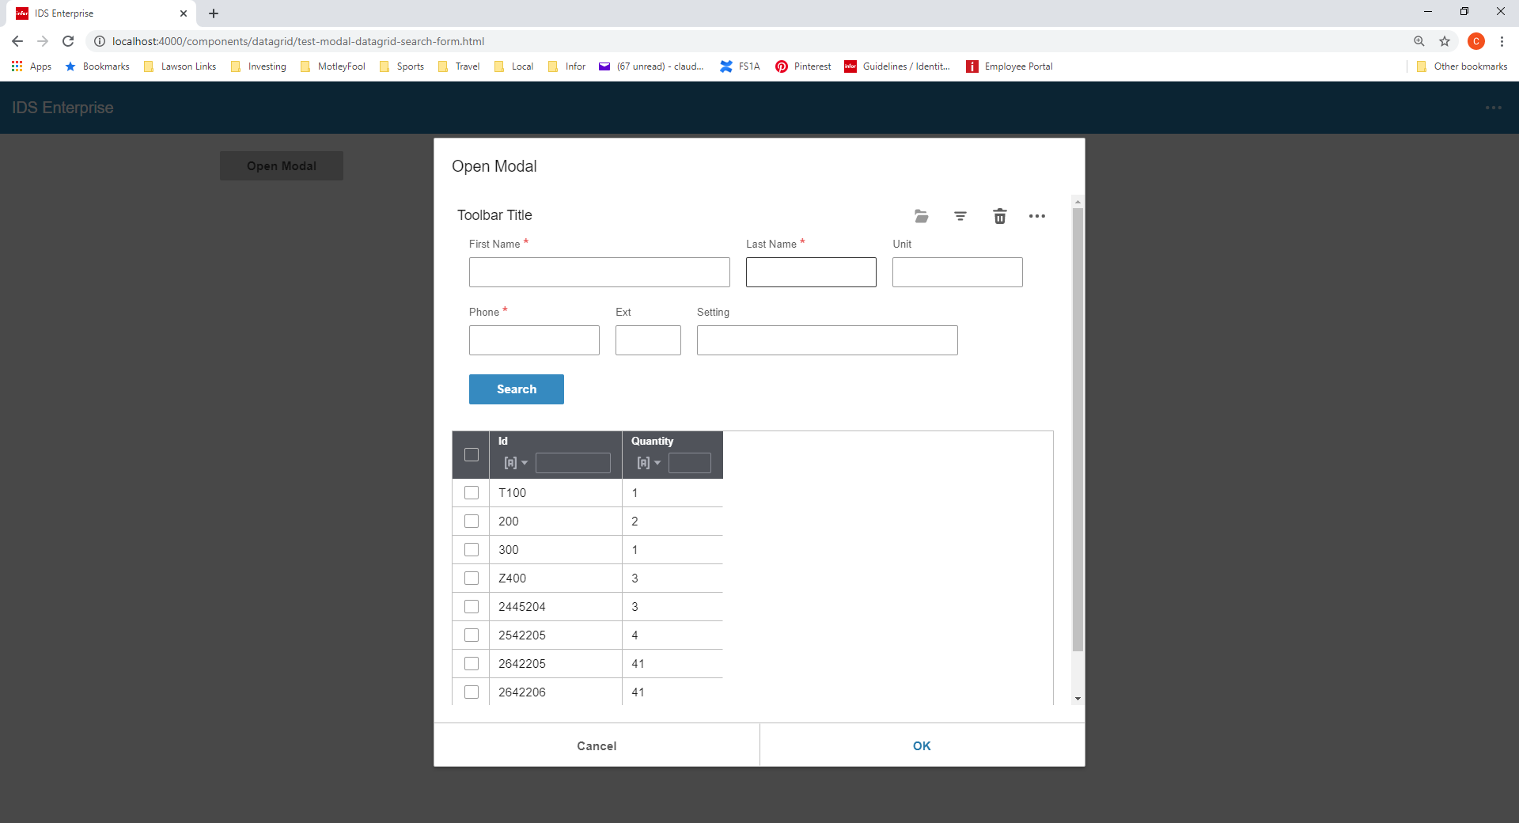Click Cancel in the modal

(x=597, y=745)
